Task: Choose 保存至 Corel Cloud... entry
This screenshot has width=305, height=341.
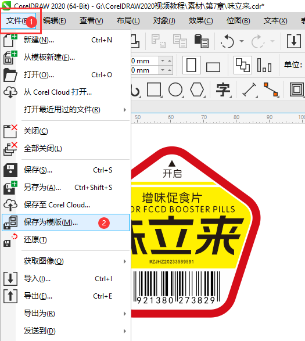Action: 65,205
